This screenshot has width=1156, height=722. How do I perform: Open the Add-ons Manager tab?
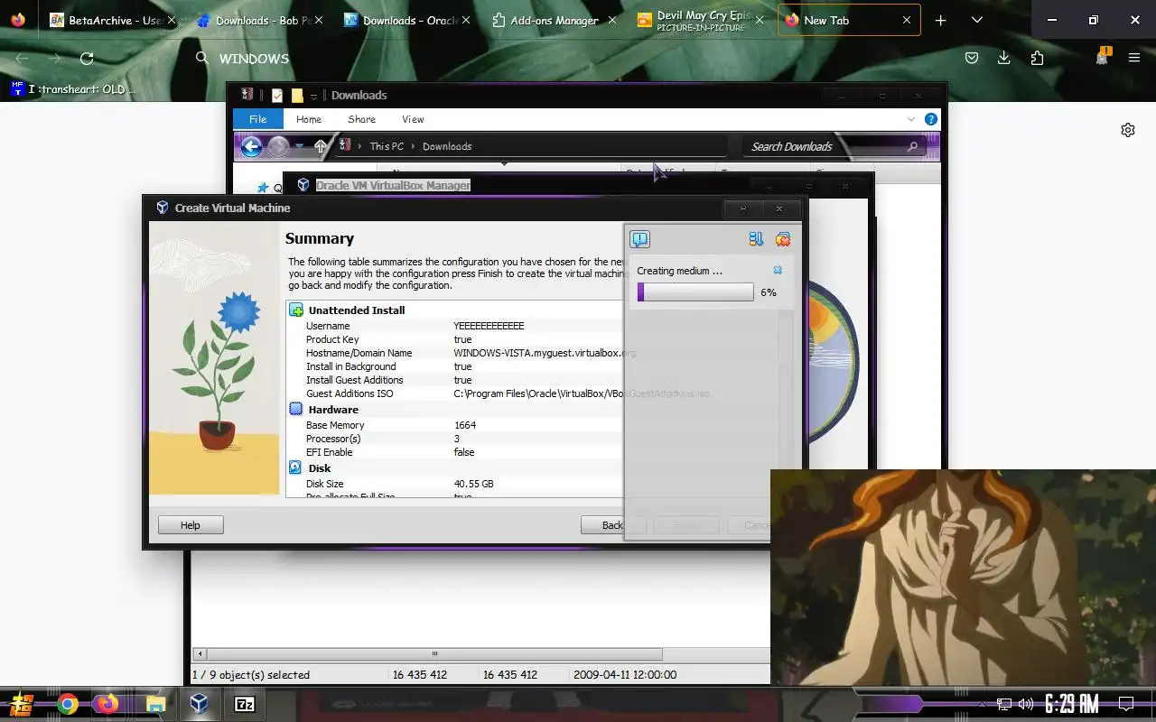(x=555, y=20)
